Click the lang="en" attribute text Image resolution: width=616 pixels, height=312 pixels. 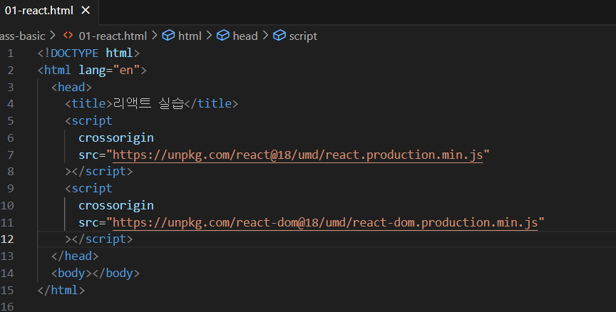109,71
